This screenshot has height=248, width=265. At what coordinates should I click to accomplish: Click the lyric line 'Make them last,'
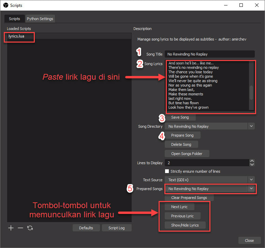pyautogui.click(x=181, y=90)
